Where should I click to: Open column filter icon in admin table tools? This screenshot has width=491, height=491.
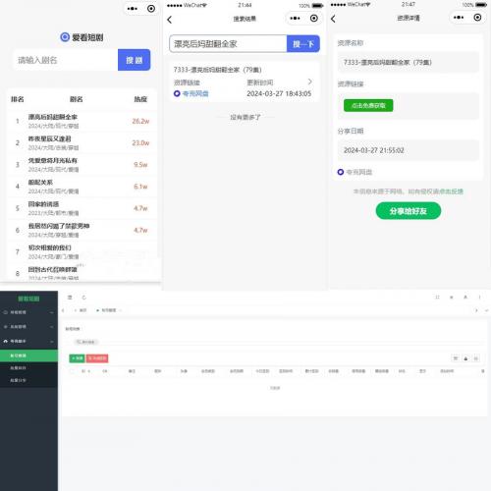(456, 358)
